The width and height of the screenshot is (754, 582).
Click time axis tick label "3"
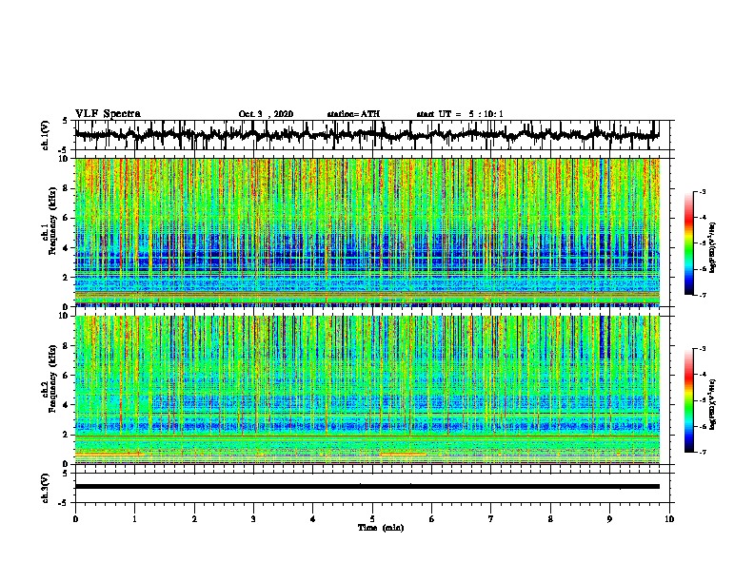(x=253, y=519)
